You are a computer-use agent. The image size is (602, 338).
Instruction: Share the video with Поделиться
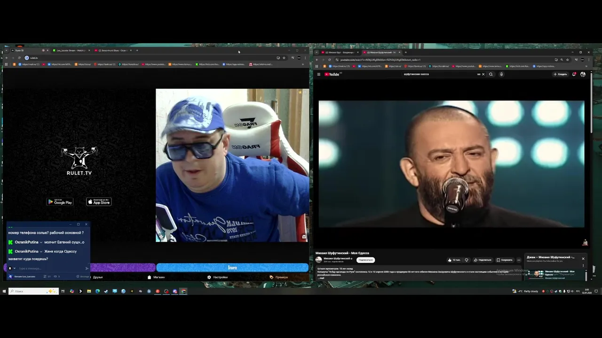pos(483,260)
